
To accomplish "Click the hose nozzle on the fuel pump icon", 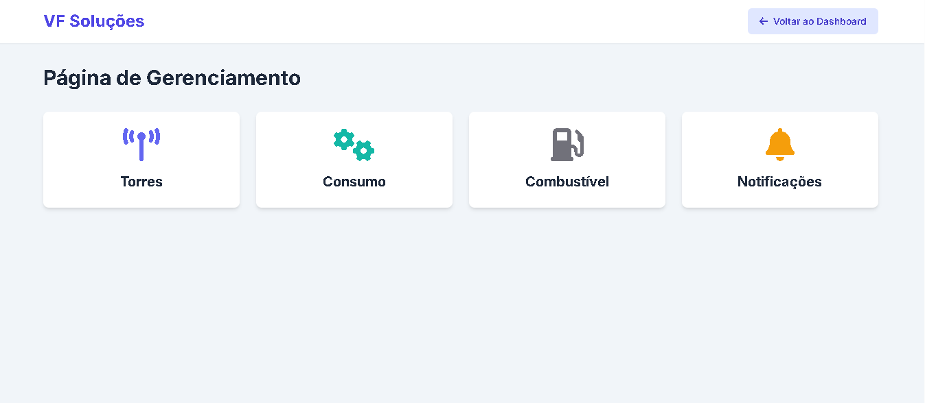I will tap(580, 143).
